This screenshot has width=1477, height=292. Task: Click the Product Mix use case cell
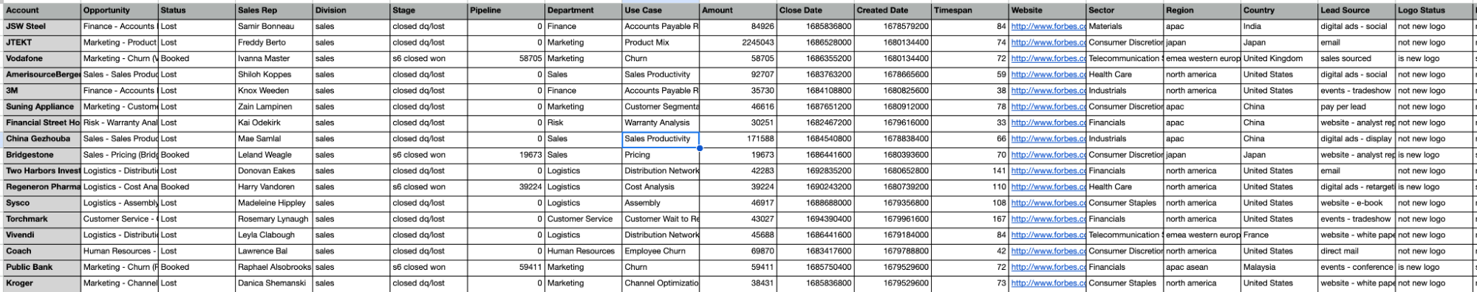point(661,43)
